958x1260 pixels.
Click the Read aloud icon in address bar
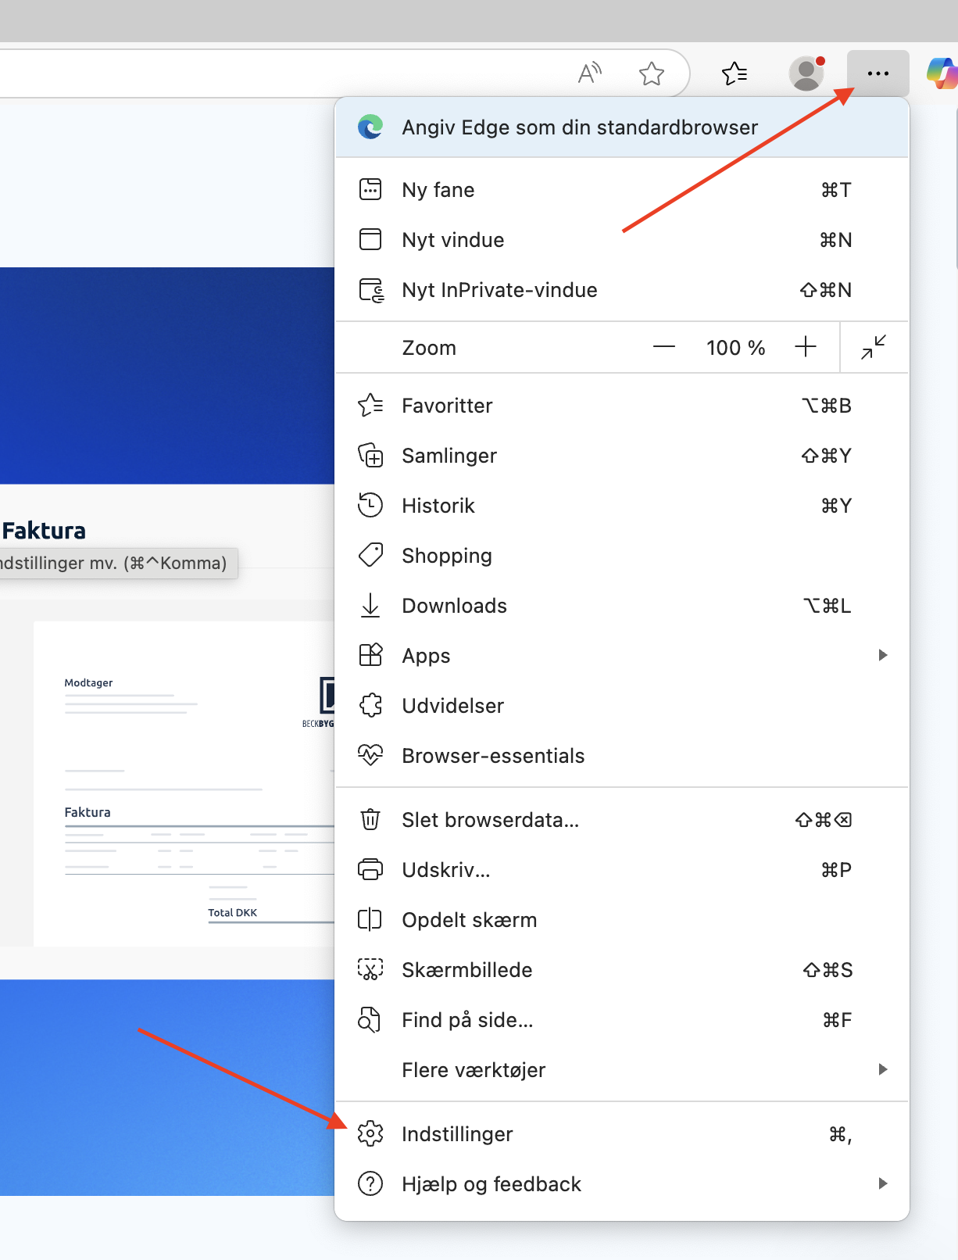pos(590,73)
